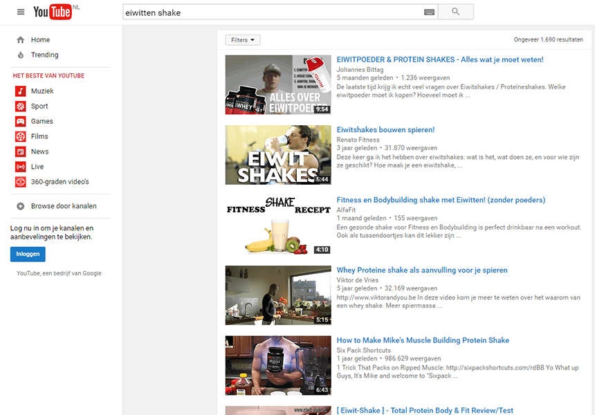Click the Muziek channel icon
Viewport: 595px width, 415px height.
[x=21, y=91]
